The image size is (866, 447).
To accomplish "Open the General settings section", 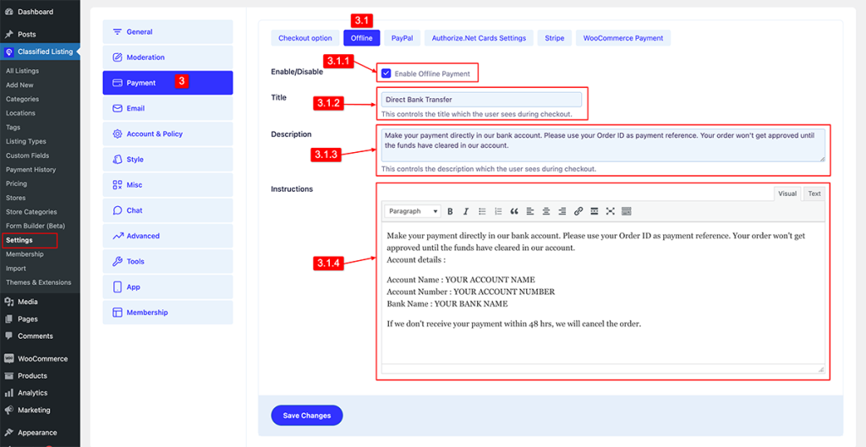I will click(168, 32).
